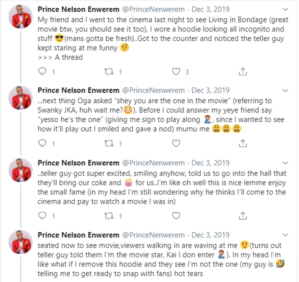Share the first tweet in the thread
Viewport: 299px width, 282px height.
[x=243, y=71]
